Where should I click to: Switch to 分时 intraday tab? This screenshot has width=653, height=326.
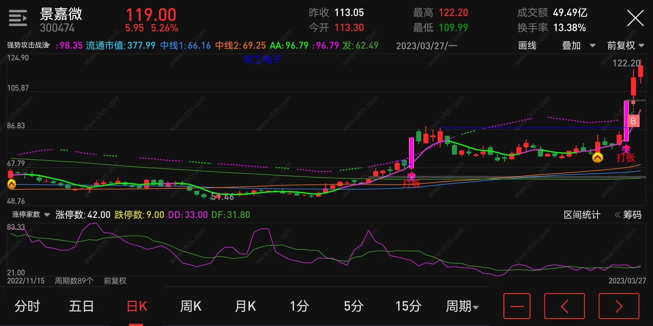click(27, 306)
